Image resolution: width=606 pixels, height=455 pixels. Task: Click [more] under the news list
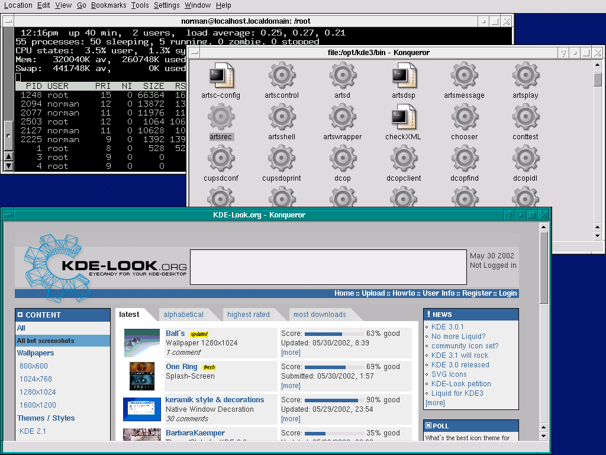[x=435, y=403]
